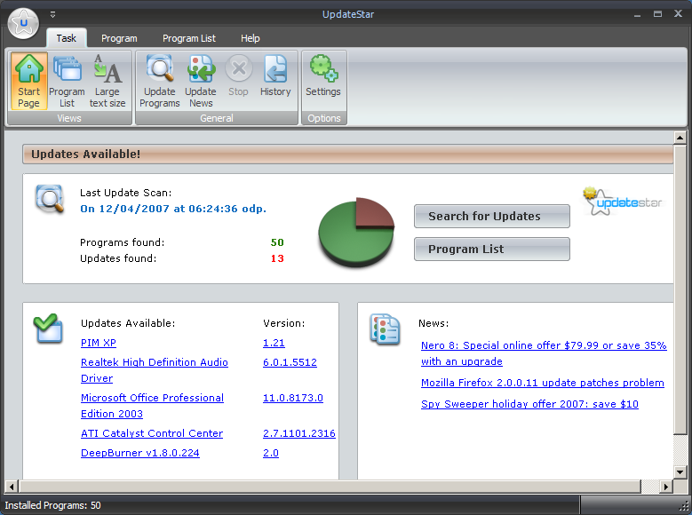Open DeepBurner version 2.0 link
This screenshot has height=515, width=692.
(271, 453)
